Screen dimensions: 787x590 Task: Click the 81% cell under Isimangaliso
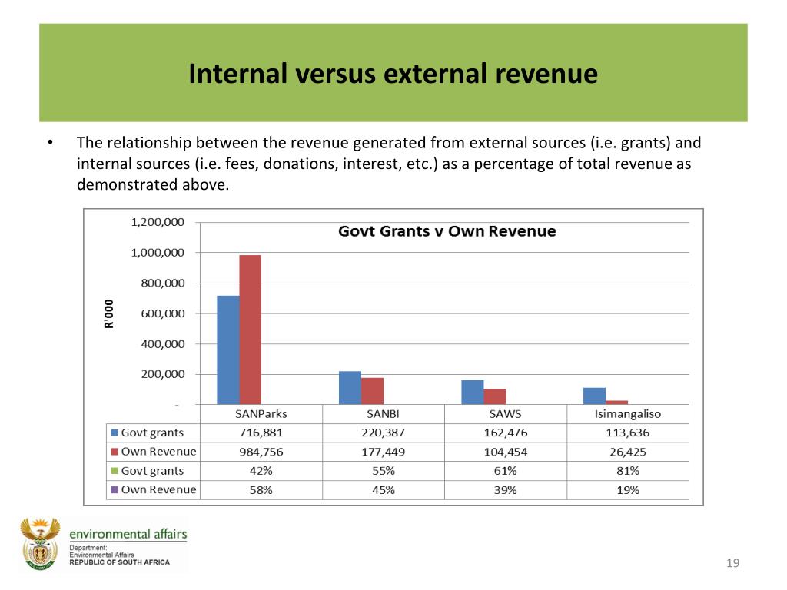(x=628, y=471)
